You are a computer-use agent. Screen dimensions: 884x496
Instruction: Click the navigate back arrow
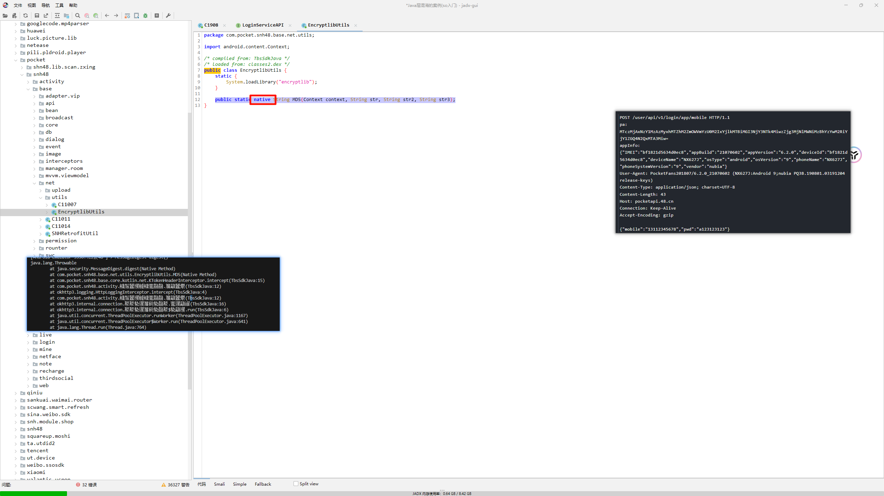coord(107,16)
